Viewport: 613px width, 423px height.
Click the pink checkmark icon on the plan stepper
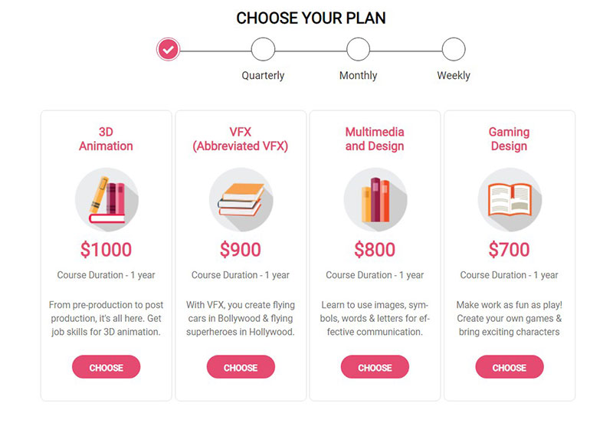(x=168, y=49)
